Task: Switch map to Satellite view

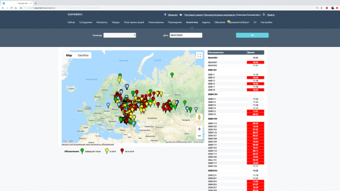Action: 83,55
